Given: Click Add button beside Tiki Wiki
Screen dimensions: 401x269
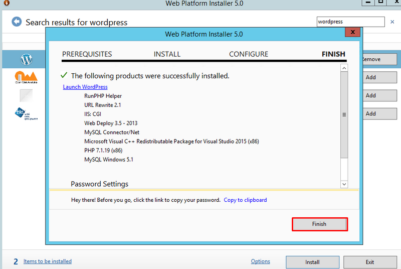Looking at the screenshot, I should click(x=380, y=113).
